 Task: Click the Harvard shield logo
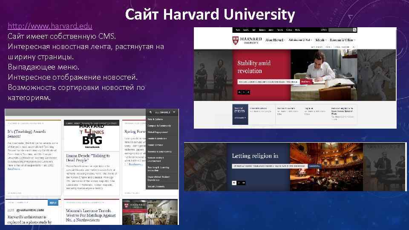(x=235, y=40)
